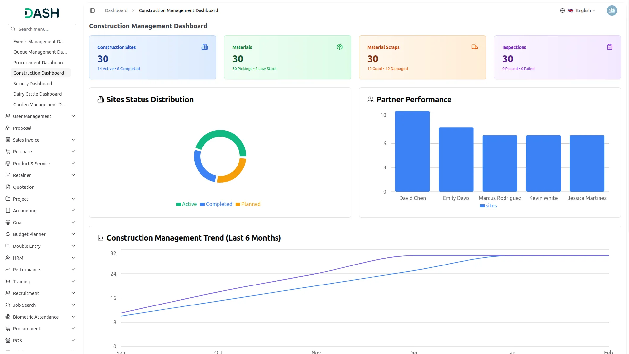Click the Materials box icon

pos(340,47)
